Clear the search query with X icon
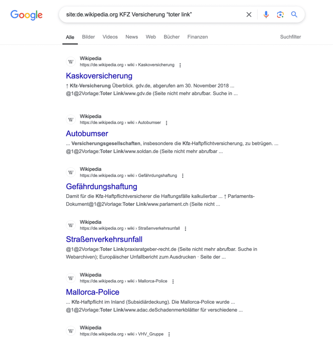The height and width of the screenshot is (340, 333). click(x=249, y=15)
